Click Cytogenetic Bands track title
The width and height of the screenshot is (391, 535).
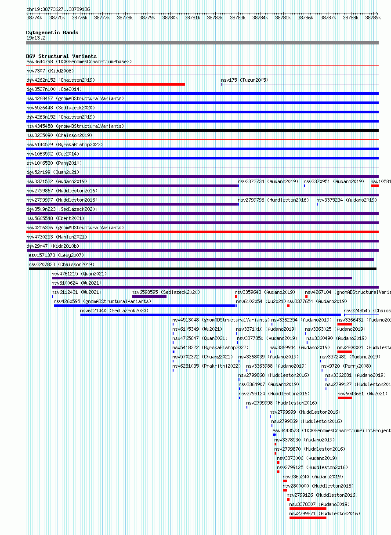[52, 33]
